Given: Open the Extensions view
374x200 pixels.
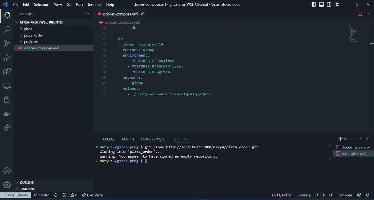Looking at the screenshot, I should [7, 72].
